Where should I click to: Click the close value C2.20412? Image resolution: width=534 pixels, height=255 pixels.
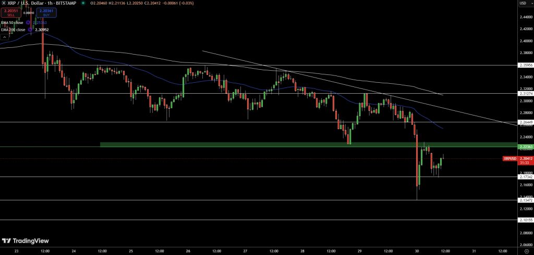(x=152, y=3)
